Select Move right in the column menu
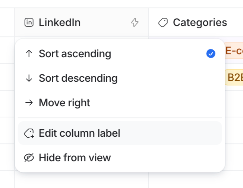The height and width of the screenshot is (188, 243). click(x=64, y=103)
